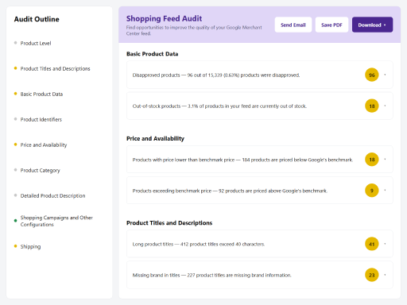Click the 'Long product titles' row text
Viewport: 407px width, 305px height.
pyautogui.click(x=199, y=244)
